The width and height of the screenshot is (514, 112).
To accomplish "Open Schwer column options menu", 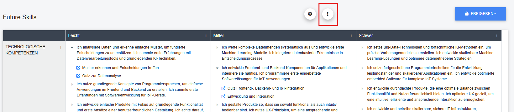I will click(497, 36).
